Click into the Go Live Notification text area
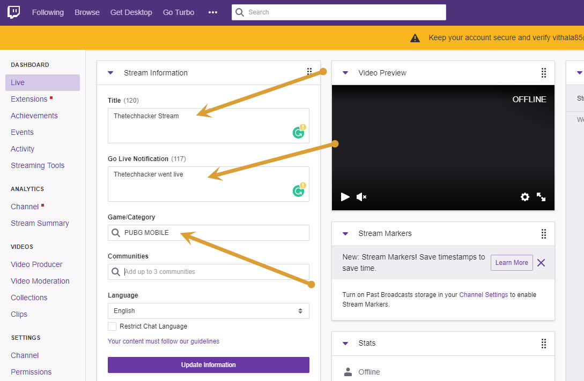This screenshot has height=381, width=584. [x=209, y=184]
